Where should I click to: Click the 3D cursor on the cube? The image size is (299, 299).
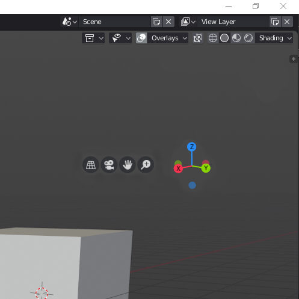coord(42,293)
